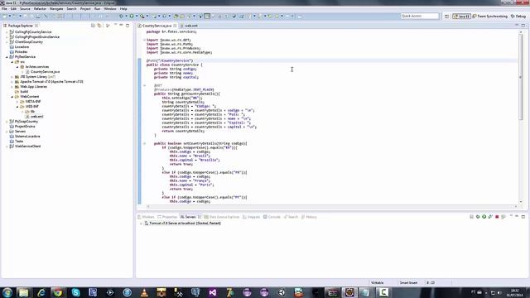Open Package Explorer view menu arrow
The image size is (530, 298).
click(115, 25)
